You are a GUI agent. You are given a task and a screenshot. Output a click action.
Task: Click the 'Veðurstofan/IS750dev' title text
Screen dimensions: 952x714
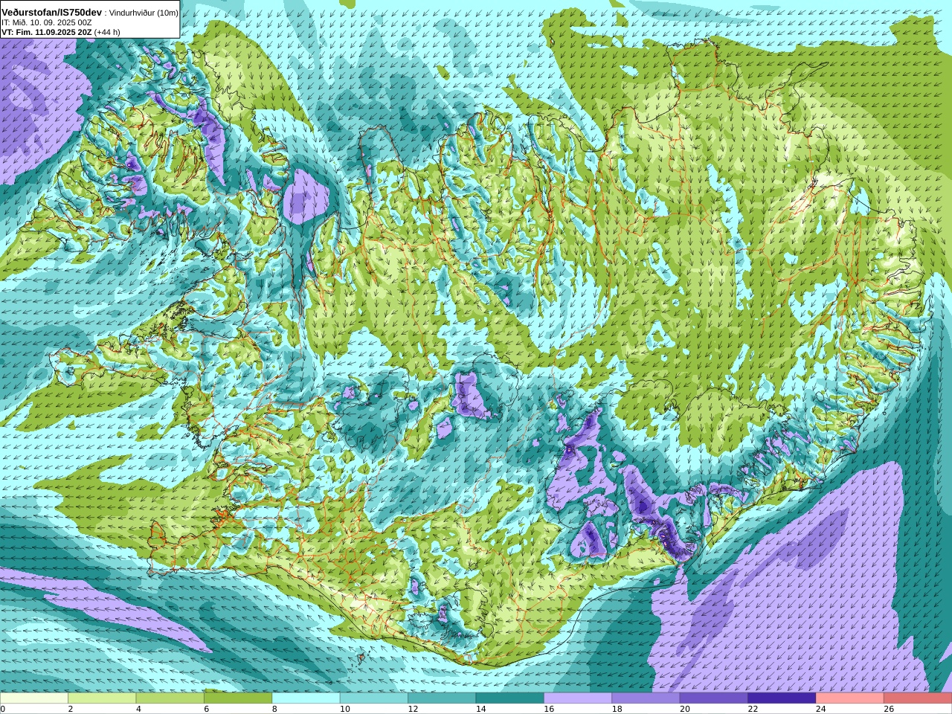click(52, 13)
